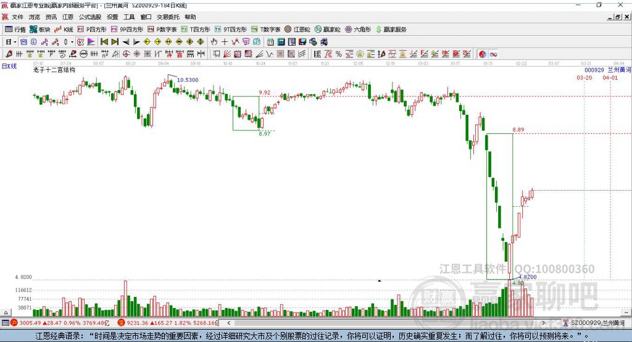Open the 资讯 menu
Viewport: 632px width, 342px height.
pos(51,17)
